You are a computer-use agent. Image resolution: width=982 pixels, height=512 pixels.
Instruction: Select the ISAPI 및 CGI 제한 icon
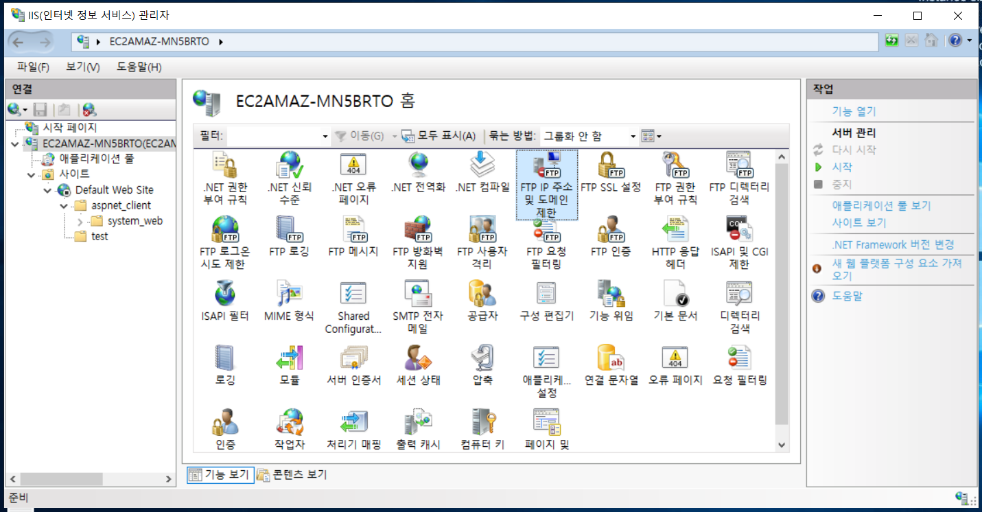739,243
